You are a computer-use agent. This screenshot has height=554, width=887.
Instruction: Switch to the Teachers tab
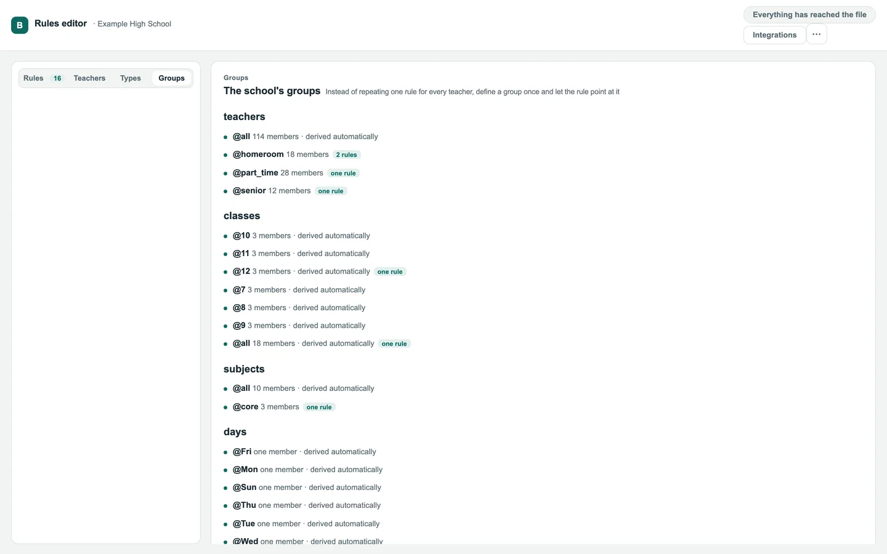[x=89, y=78]
